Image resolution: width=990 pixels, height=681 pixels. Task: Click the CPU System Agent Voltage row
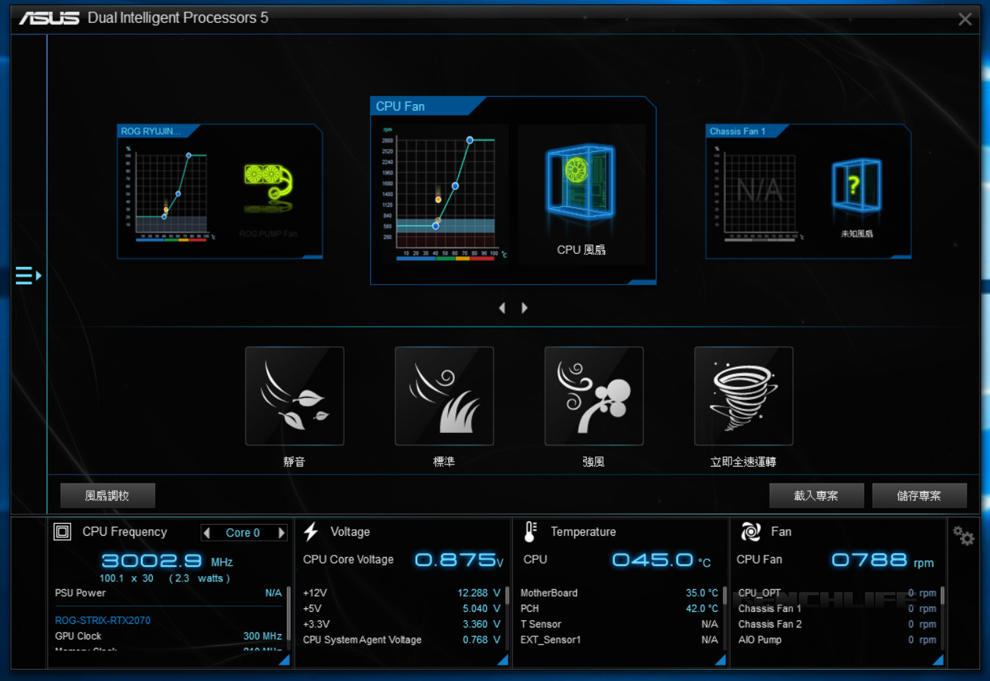pyautogui.click(x=402, y=640)
